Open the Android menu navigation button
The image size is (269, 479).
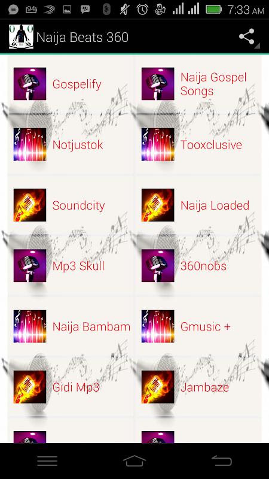tap(47, 461)
